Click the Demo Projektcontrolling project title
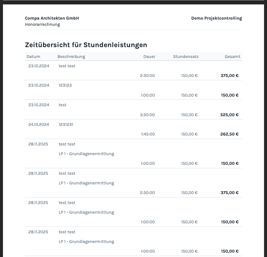267x257 pixels. 216,18
